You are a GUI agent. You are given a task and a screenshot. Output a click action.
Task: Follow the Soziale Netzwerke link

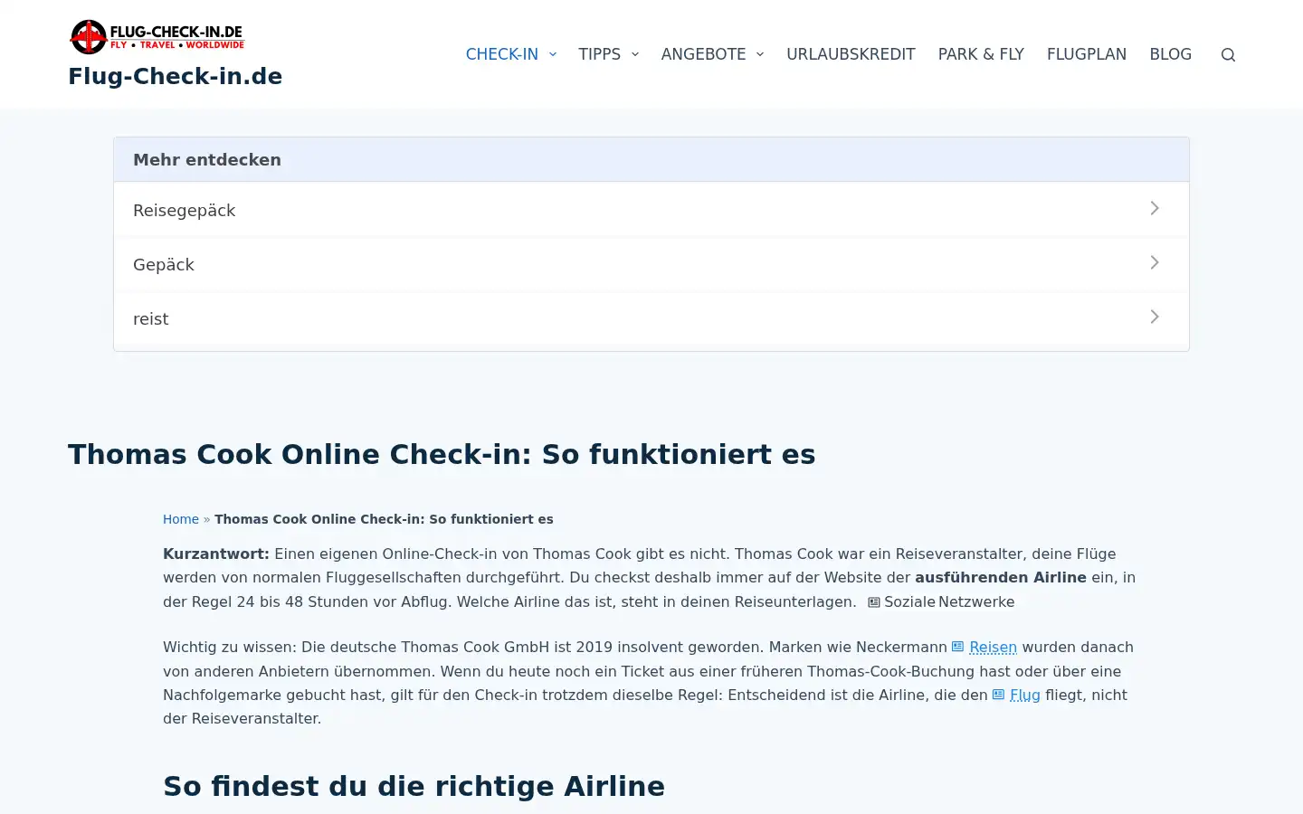coord(949,602)
